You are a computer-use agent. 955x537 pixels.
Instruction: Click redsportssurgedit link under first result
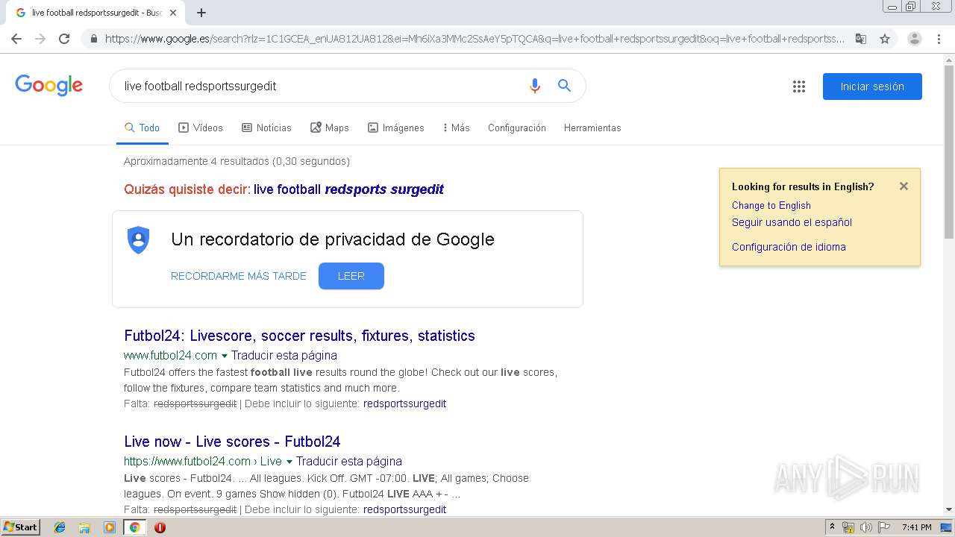pyautogui.click(x=404, y=403)
